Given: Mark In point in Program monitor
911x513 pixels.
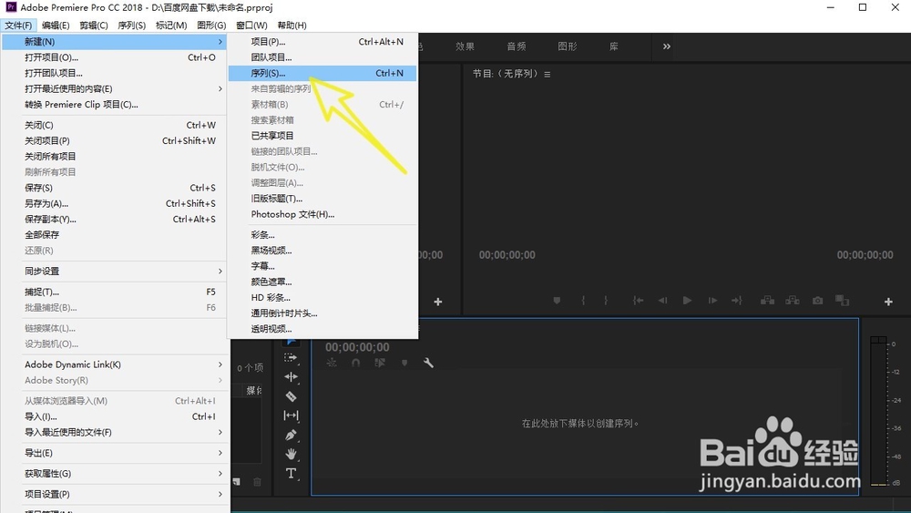Looking at the screenshot, I should 583,301.
